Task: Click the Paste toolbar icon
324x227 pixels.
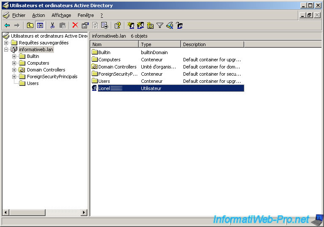Action: 62,25
